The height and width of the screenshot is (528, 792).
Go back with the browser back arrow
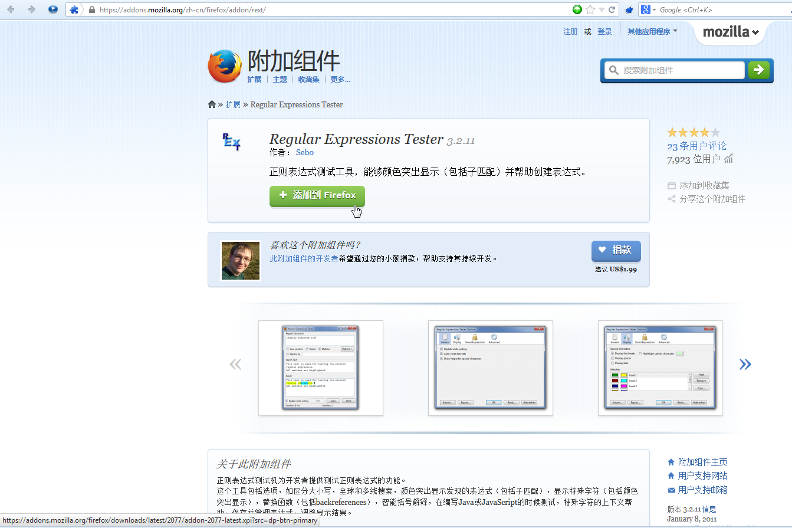pos(11,9)
